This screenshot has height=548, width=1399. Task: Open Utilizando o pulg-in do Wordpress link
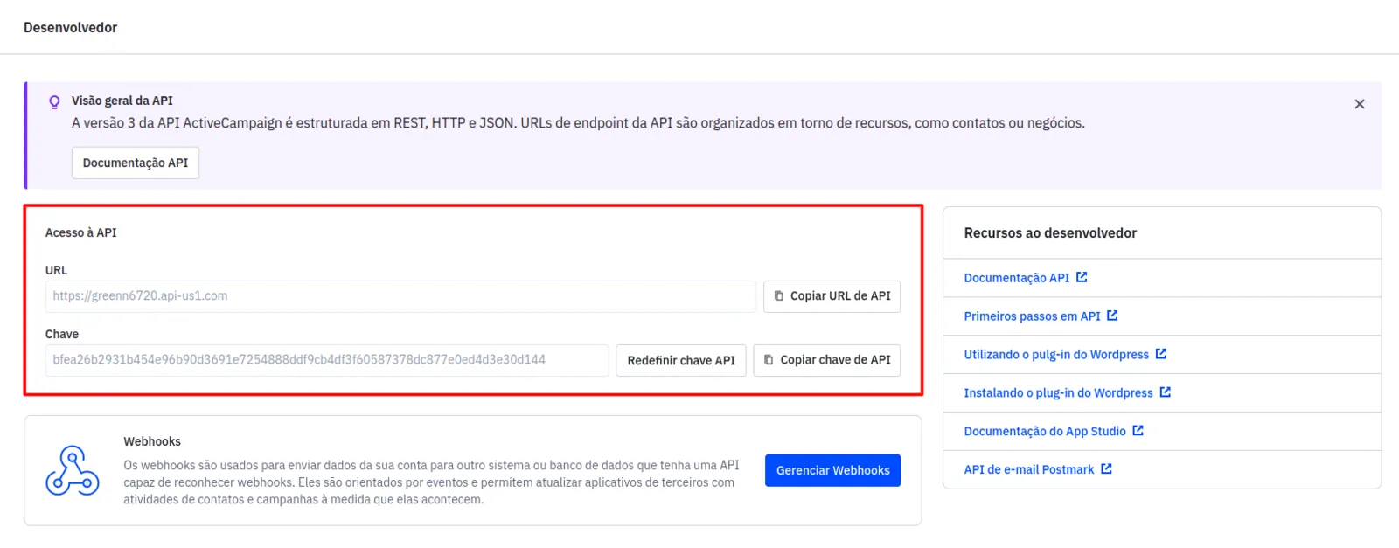click(1056, 355)
